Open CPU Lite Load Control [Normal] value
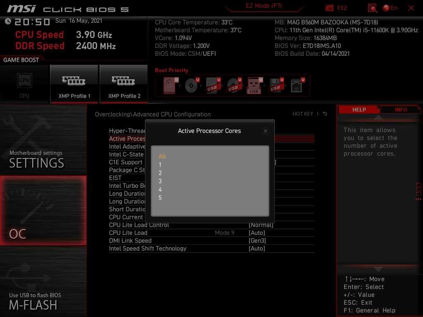The height and width of the screenshot is (317, 423). (261, 225)
